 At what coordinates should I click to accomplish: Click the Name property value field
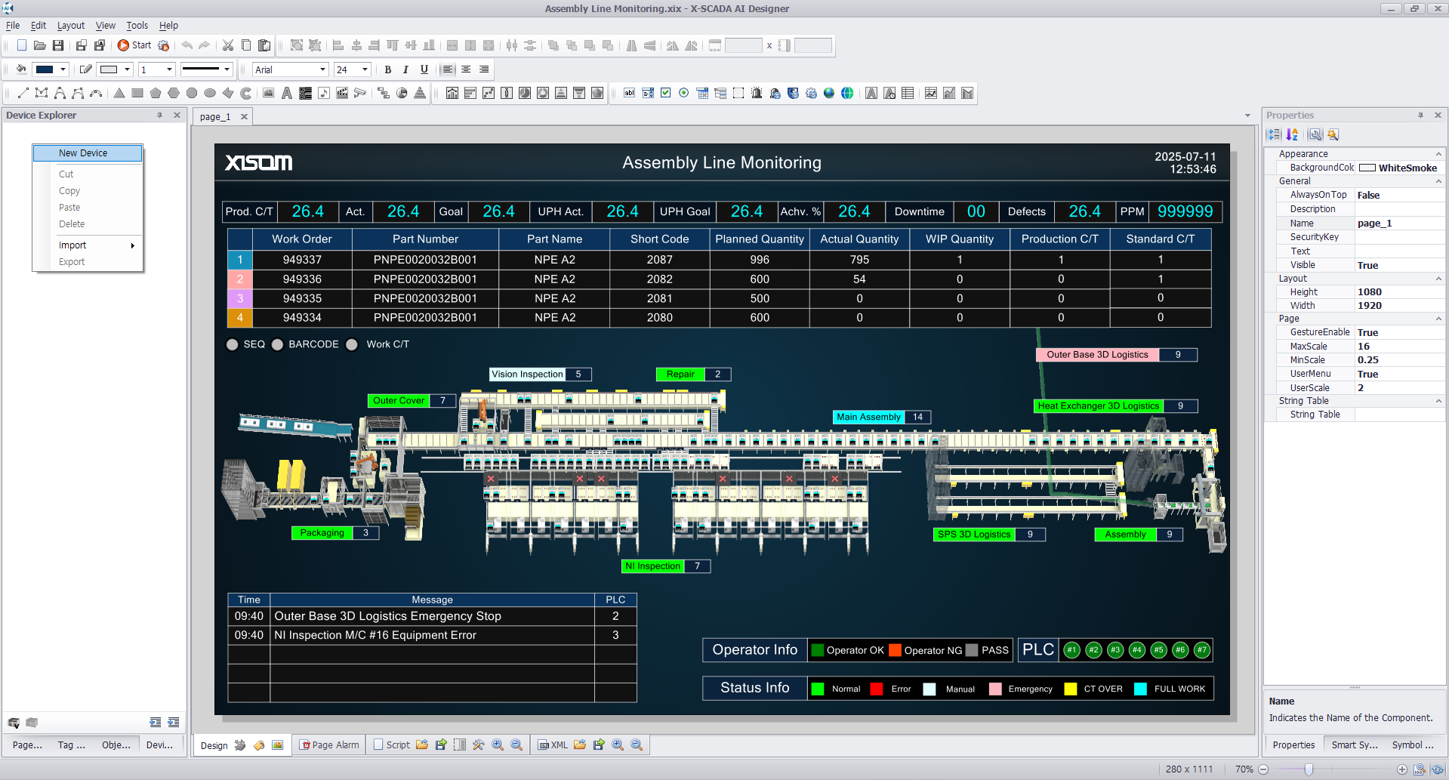tap(1399, 224)
